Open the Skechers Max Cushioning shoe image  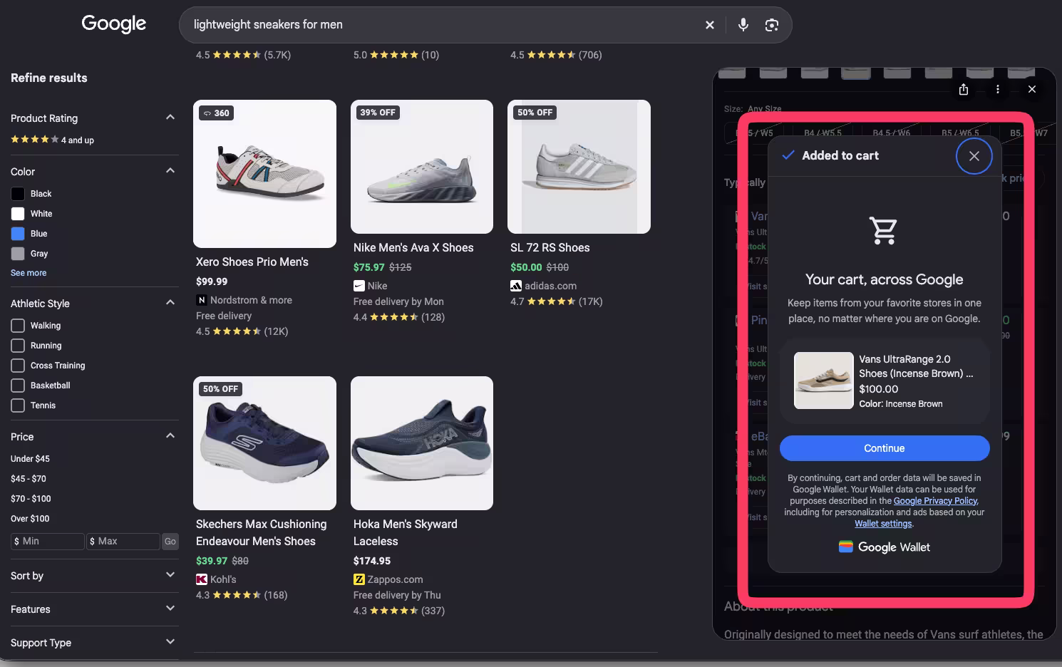[x=264, y=443]
